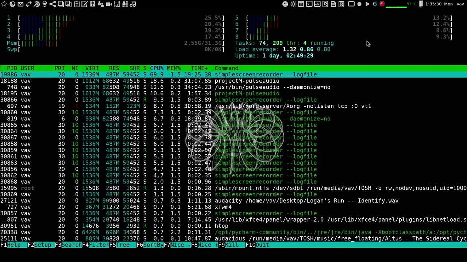467x262 pixels.
Task: Open the sun brightness icon
Action: 293,4
